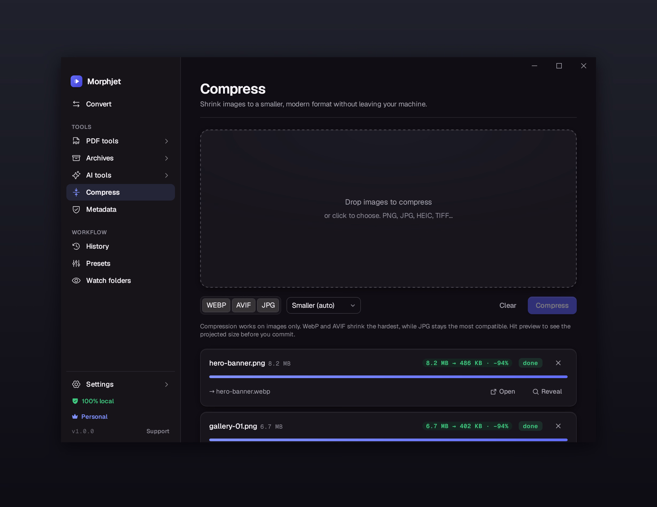Image resolution: width=657 pixels, height=507 pixels.
Task: Select JPG output format
Action: [268, 305]
